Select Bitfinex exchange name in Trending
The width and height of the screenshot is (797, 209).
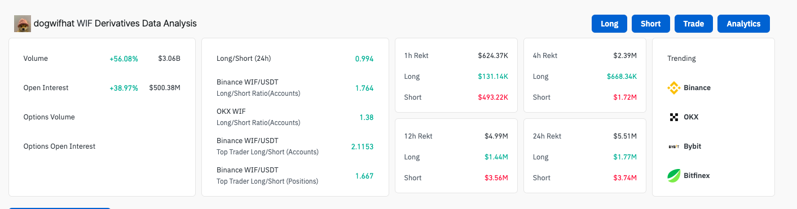tap(697, 176)
